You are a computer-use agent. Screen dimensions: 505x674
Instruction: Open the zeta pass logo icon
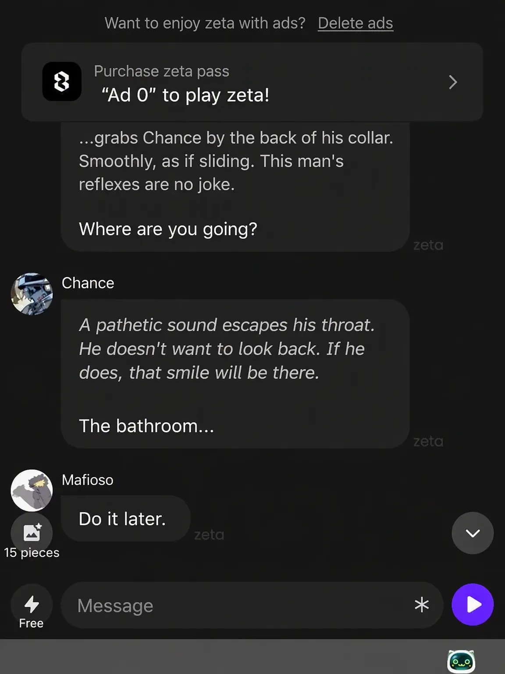[62, 82]
